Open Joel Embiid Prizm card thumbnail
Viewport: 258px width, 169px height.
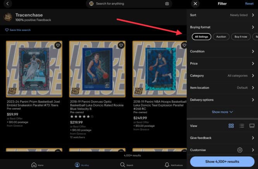(x=34, y=69)
